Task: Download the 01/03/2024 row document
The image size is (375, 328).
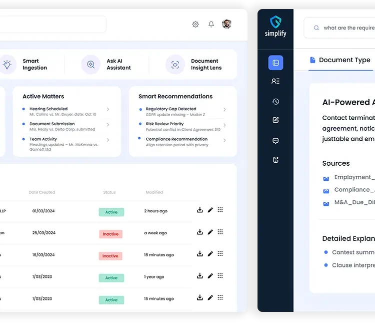Action: [x=199, y=210]
